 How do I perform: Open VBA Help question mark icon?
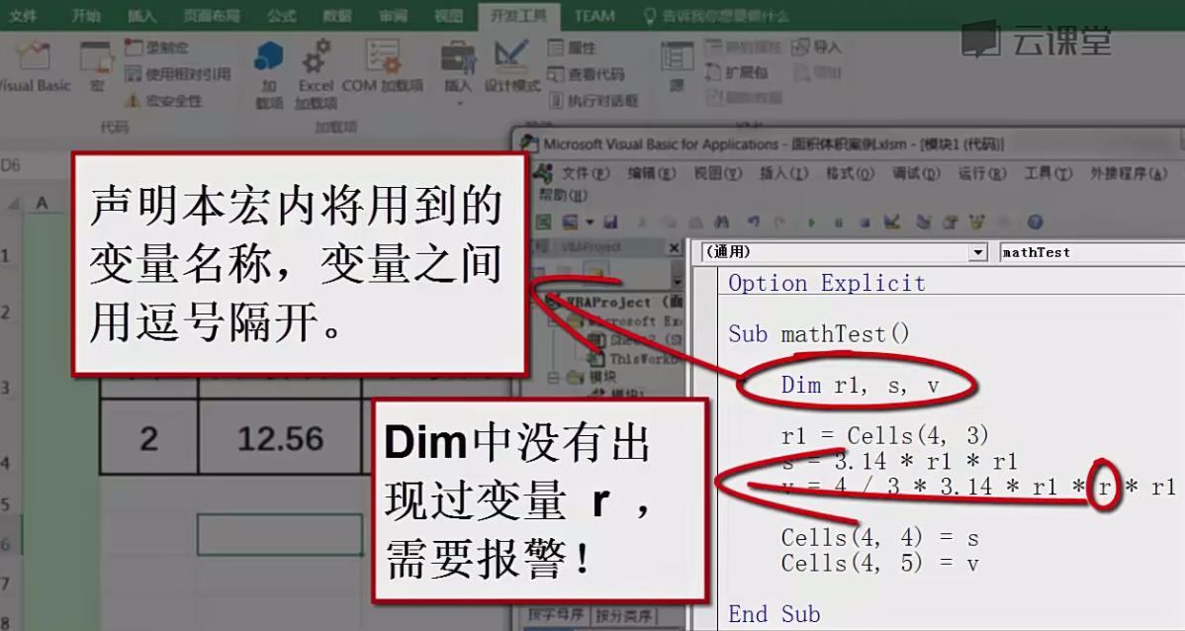tap(1036, 223)
